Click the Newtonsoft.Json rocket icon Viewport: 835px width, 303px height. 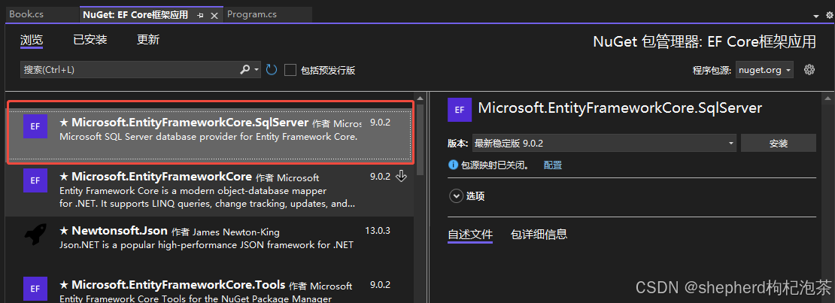pos(35,235)
